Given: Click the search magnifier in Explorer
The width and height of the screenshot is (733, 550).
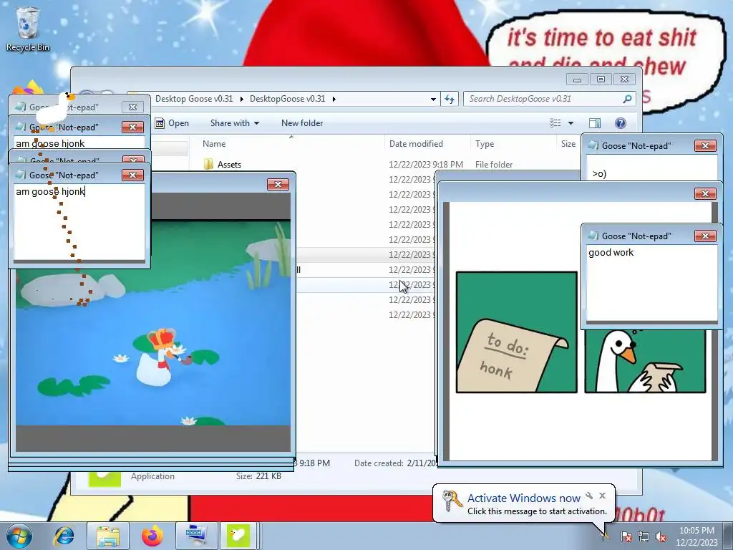Looking at the screenshot, I should click(x=627, y=99).
